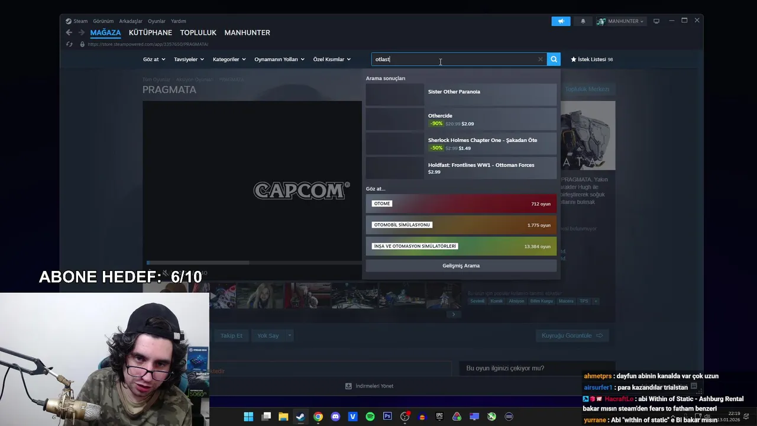Screen dimensions: 757x426
Task: Switch to the KÜTÜPHANE tab
Action: (x=150, y=33)
